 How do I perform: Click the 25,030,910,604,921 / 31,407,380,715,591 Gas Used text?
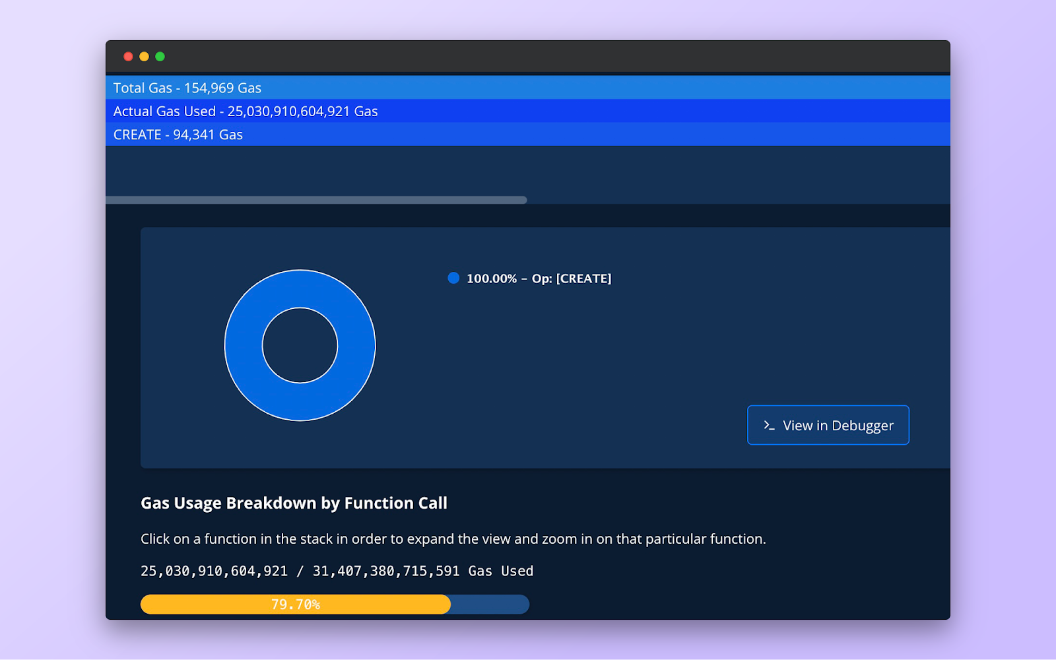click(337, 571)
